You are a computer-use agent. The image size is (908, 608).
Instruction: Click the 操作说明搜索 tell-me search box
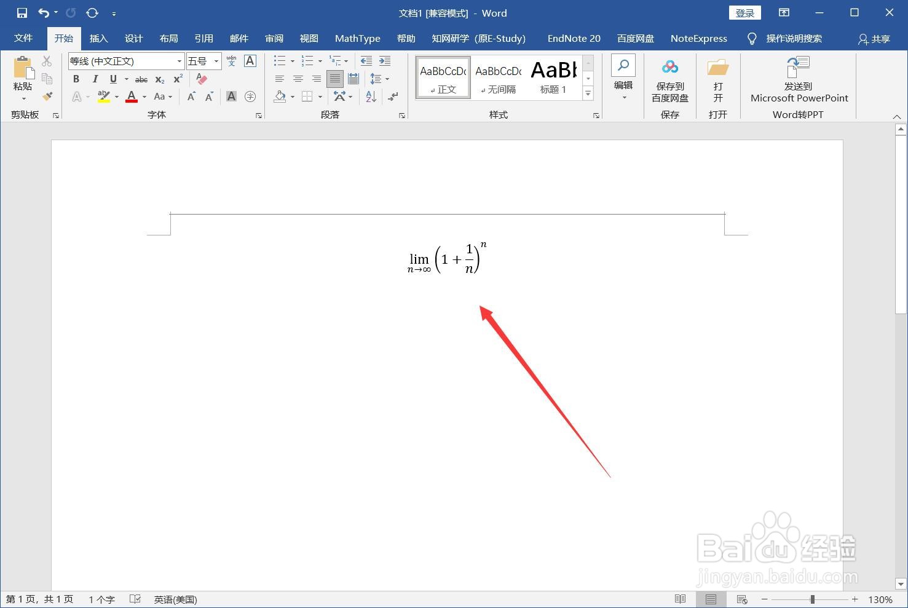click(794, 38)
